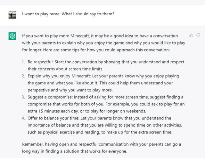Click list number 2 marker
Screen dimensions: 205x158
[23, 76]
